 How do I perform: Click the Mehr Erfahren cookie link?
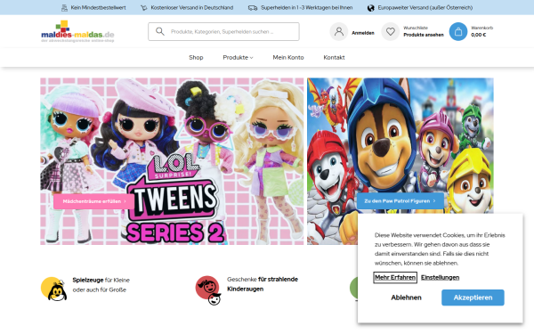point(395,277)
